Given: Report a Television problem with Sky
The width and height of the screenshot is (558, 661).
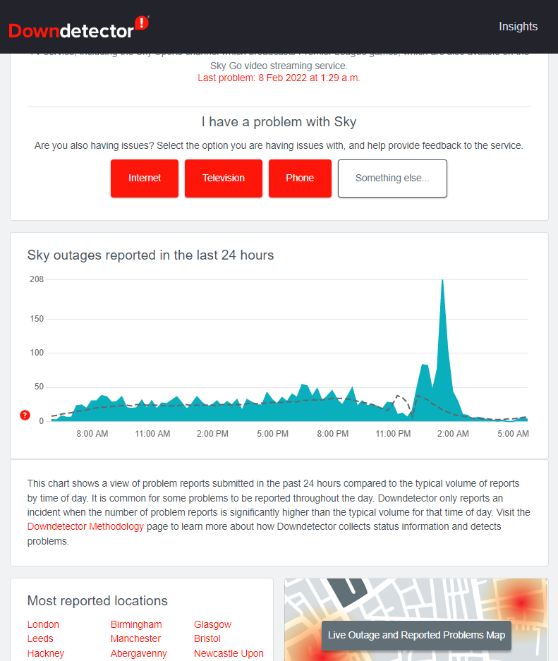Looking at the screenshot, I should 224,178.
